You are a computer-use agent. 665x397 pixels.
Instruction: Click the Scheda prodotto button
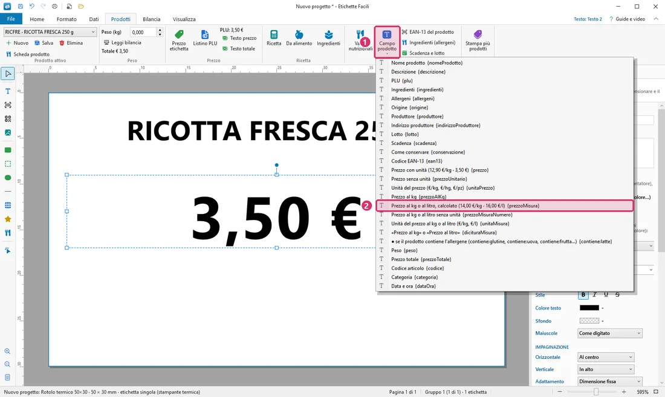[28, 54]
